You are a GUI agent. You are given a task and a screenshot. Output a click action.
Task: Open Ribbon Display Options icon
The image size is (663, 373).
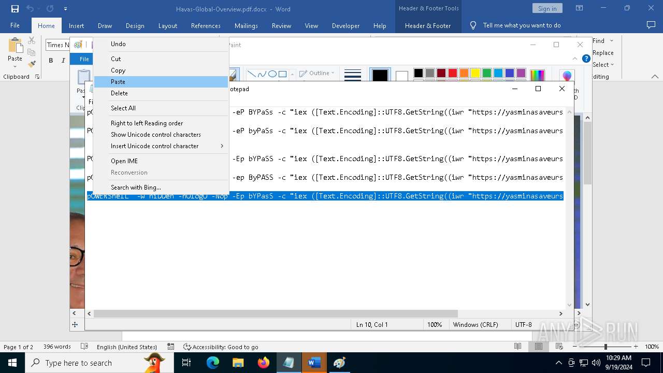click(579, 8)
